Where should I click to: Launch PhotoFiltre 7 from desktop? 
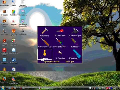tap(14, 13)
